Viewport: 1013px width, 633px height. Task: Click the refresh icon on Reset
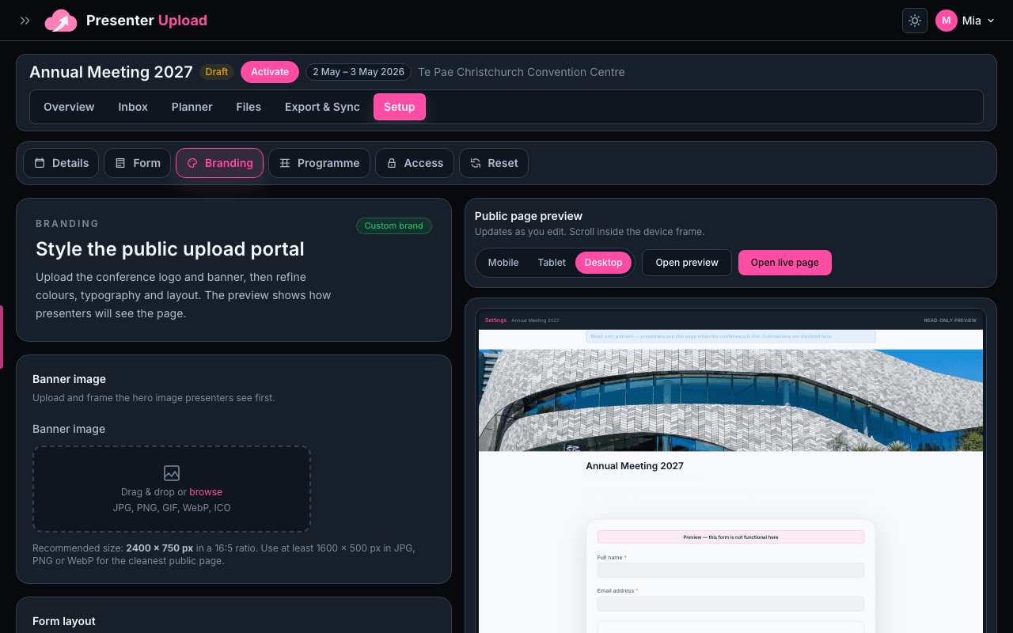coord(476,163)
